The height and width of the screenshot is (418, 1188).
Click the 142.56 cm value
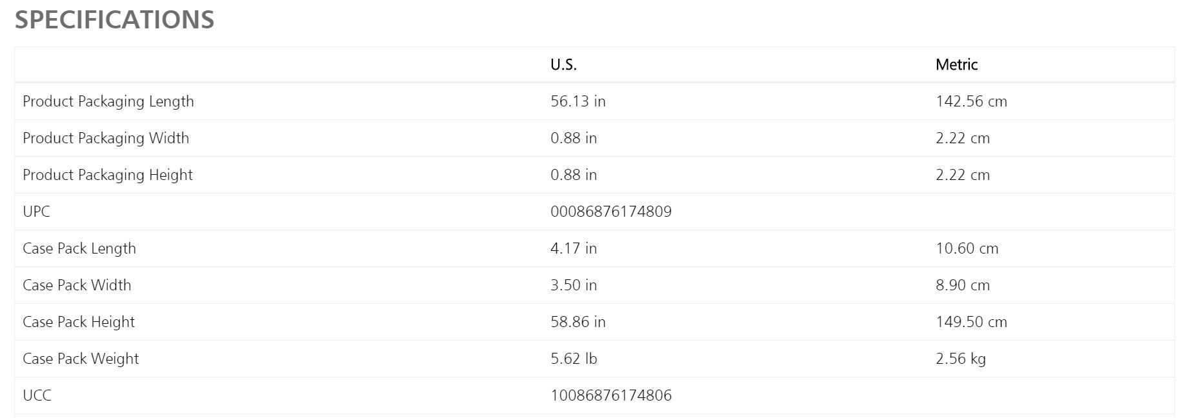[971, 101]
